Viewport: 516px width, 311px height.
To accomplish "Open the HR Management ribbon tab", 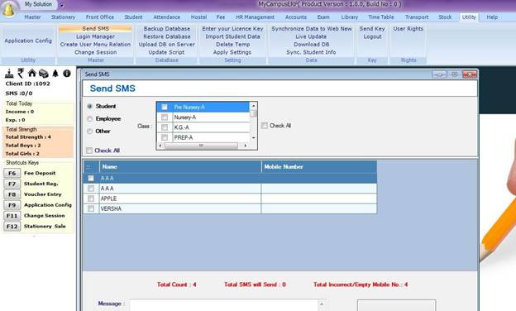I will [255, 17].
